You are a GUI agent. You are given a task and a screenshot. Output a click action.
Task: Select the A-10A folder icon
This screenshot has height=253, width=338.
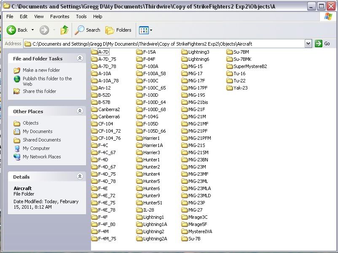(94, 73)
